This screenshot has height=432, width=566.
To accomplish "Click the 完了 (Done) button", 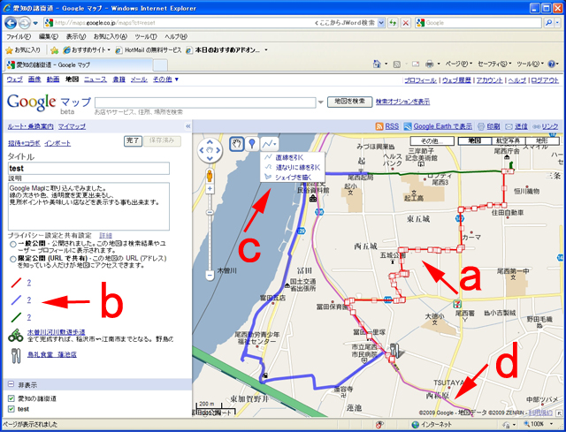I will point(133,140).
